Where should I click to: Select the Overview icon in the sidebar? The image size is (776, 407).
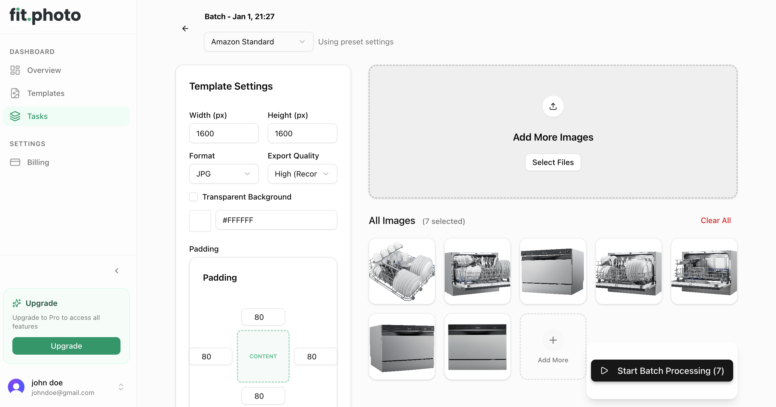pos(15,70)
